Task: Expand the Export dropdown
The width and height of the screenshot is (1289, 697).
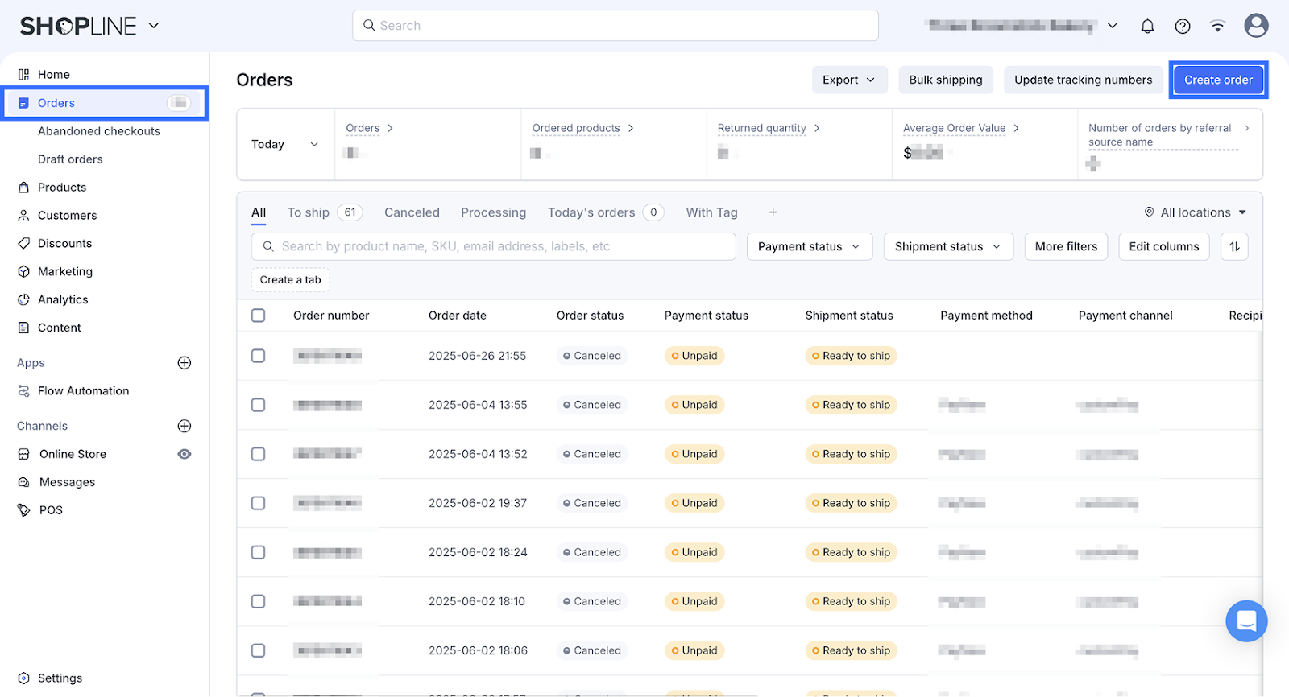Action: 848,80
